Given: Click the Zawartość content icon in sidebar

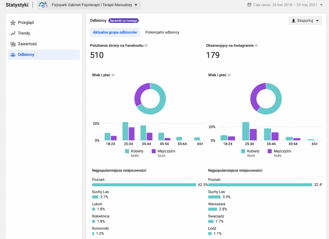Looking at the screenshot, I should tap(13, 44).
